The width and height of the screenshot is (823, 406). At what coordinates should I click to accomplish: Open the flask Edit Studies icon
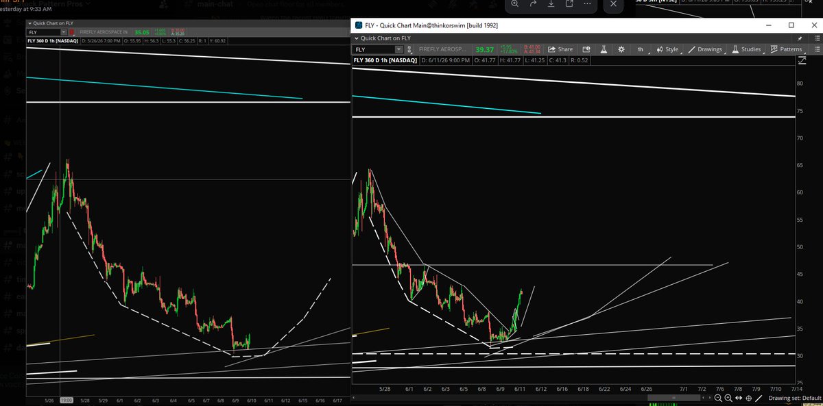(x=604, y=49)
